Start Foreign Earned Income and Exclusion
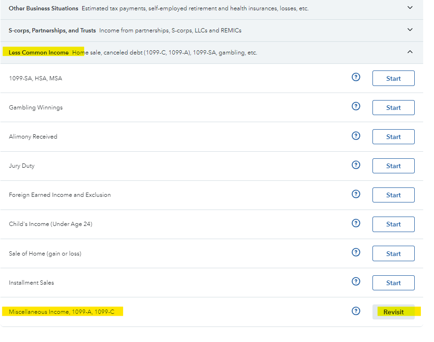This screenshot has height=342, width=434. point(393,195)
